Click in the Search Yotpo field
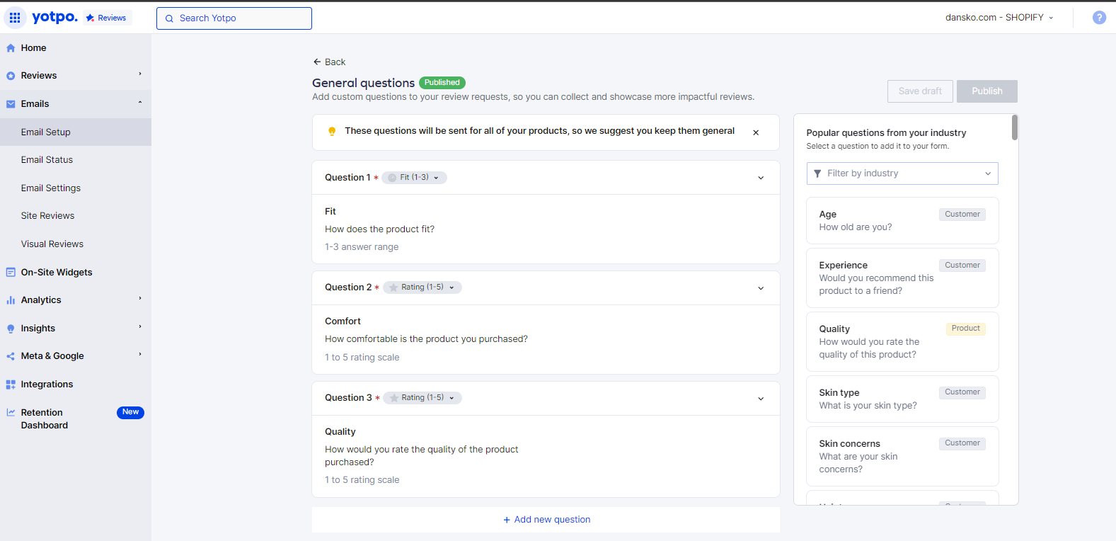Image resolution: width=1116 pixels, height=541 pixels. click(x=234, y=18)
